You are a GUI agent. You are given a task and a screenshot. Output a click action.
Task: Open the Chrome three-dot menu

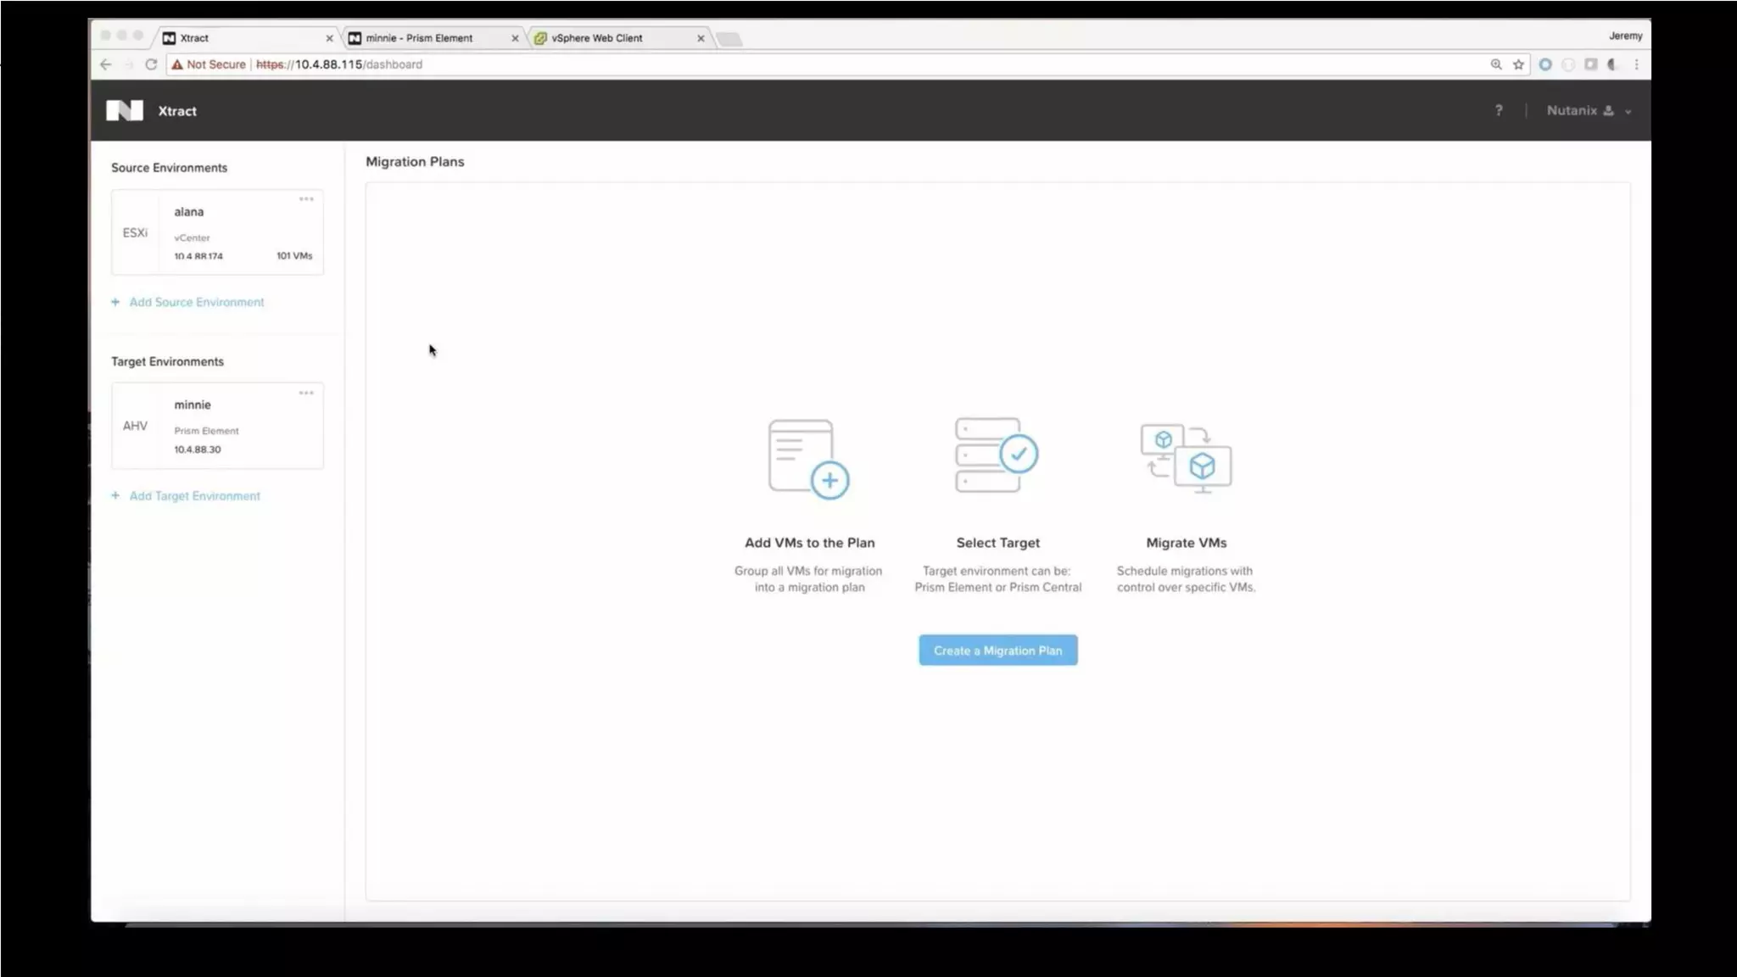pos(1637,64)
